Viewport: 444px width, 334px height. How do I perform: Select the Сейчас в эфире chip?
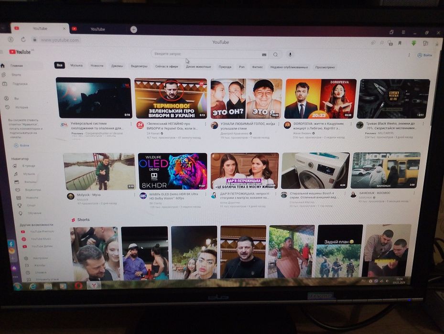point(167,66)
